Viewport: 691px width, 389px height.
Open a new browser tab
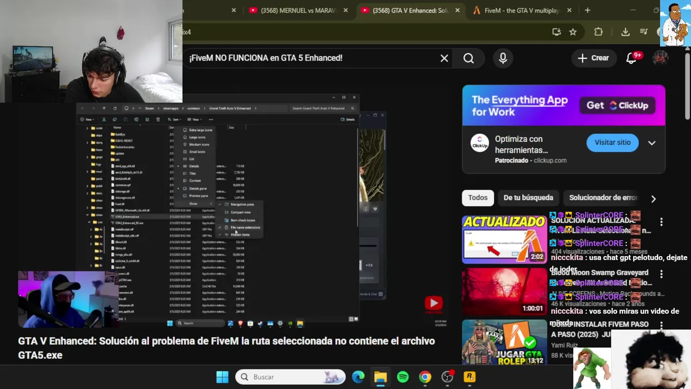pyautogui.click(x=587, y=10)
